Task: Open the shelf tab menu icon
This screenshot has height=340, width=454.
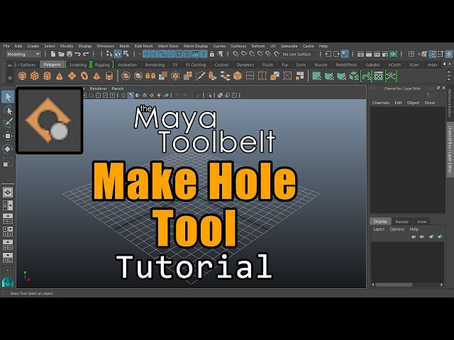Action: tap(10, 65)
